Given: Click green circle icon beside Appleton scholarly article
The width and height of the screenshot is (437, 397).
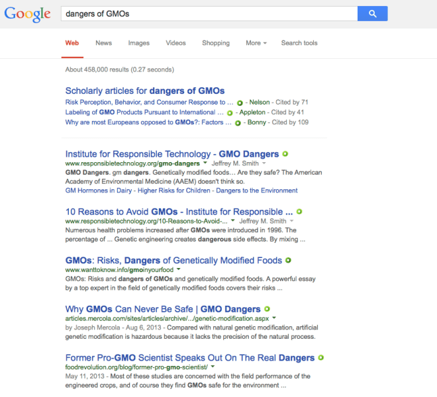Looking at the screenshot, I should [x=230, y=113].
